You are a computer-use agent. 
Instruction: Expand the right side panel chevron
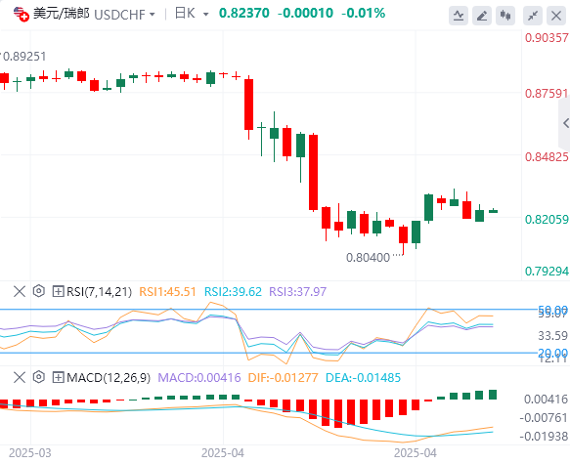565,123
